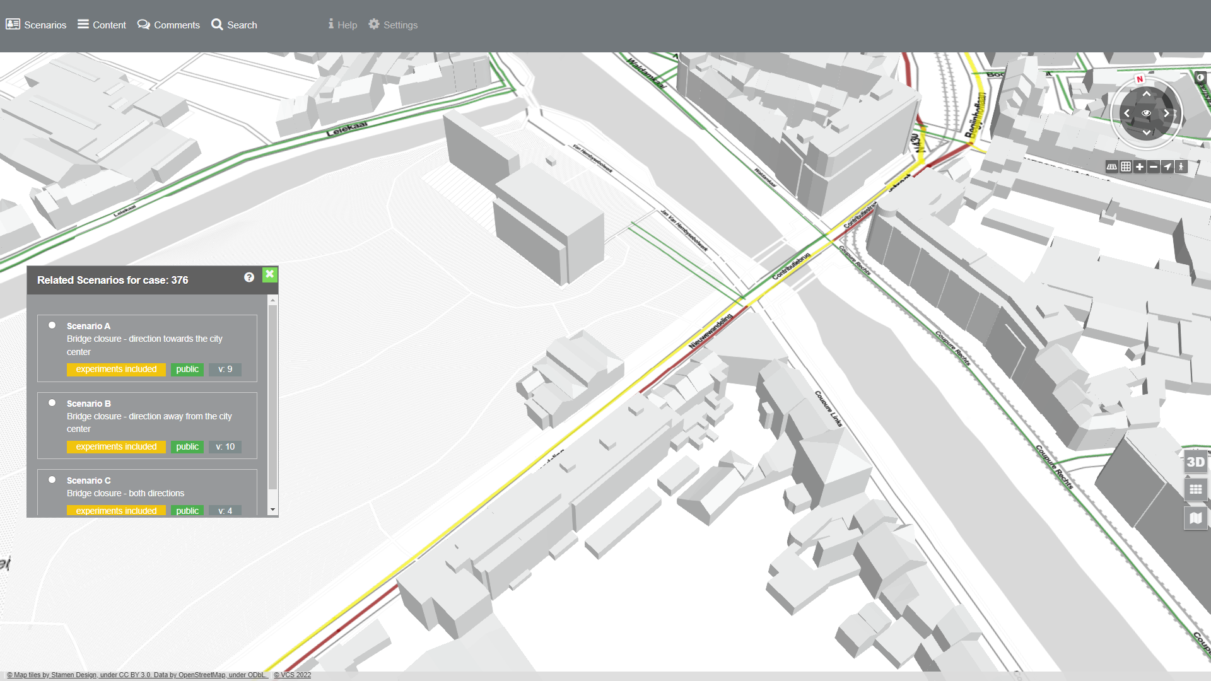Click the eye icon in navigation compass

coord(1146,113)
